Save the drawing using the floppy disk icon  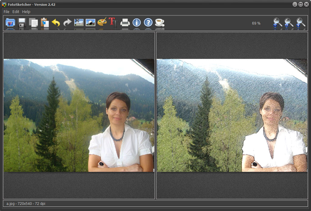[22, 23]
